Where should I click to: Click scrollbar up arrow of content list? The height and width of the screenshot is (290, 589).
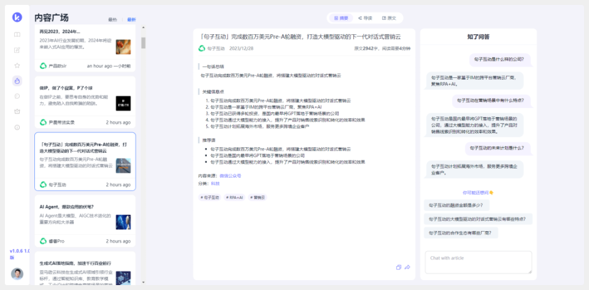[x=144, y=28]
